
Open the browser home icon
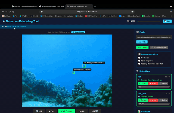(13, 11)
